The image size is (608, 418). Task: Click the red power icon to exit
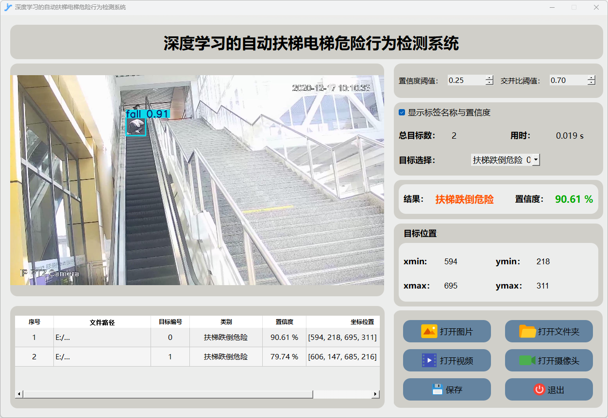tap(539, 389)
